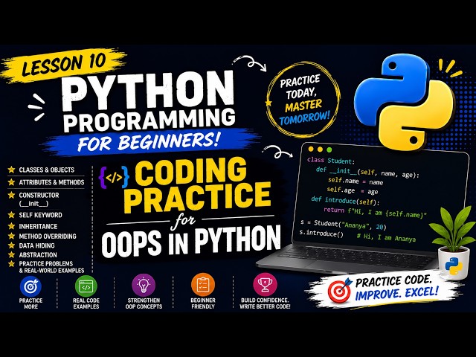
Task: Click the potted green plant
Action: [x=453, y=243]
